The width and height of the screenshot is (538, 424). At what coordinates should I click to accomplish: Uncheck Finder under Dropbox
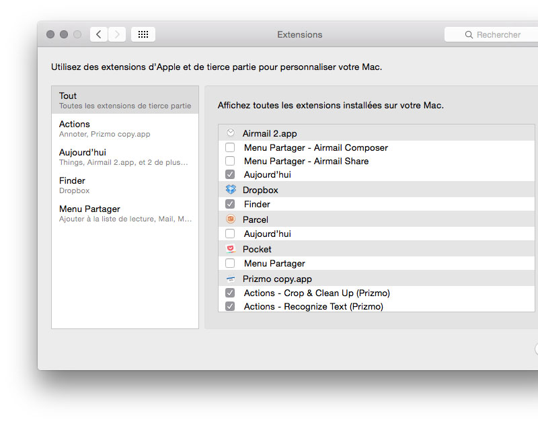[x=230, y=204]
